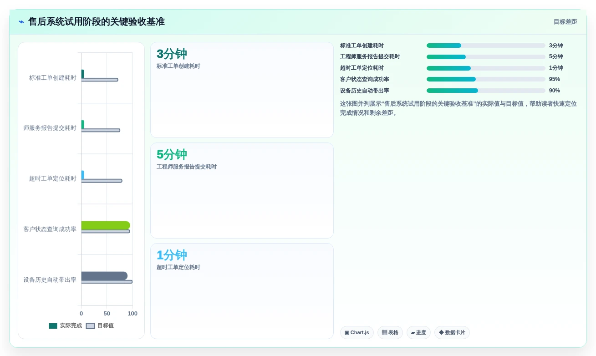Select the 数据卡片 tag chip
596x356 pixels.
(452, 333)
